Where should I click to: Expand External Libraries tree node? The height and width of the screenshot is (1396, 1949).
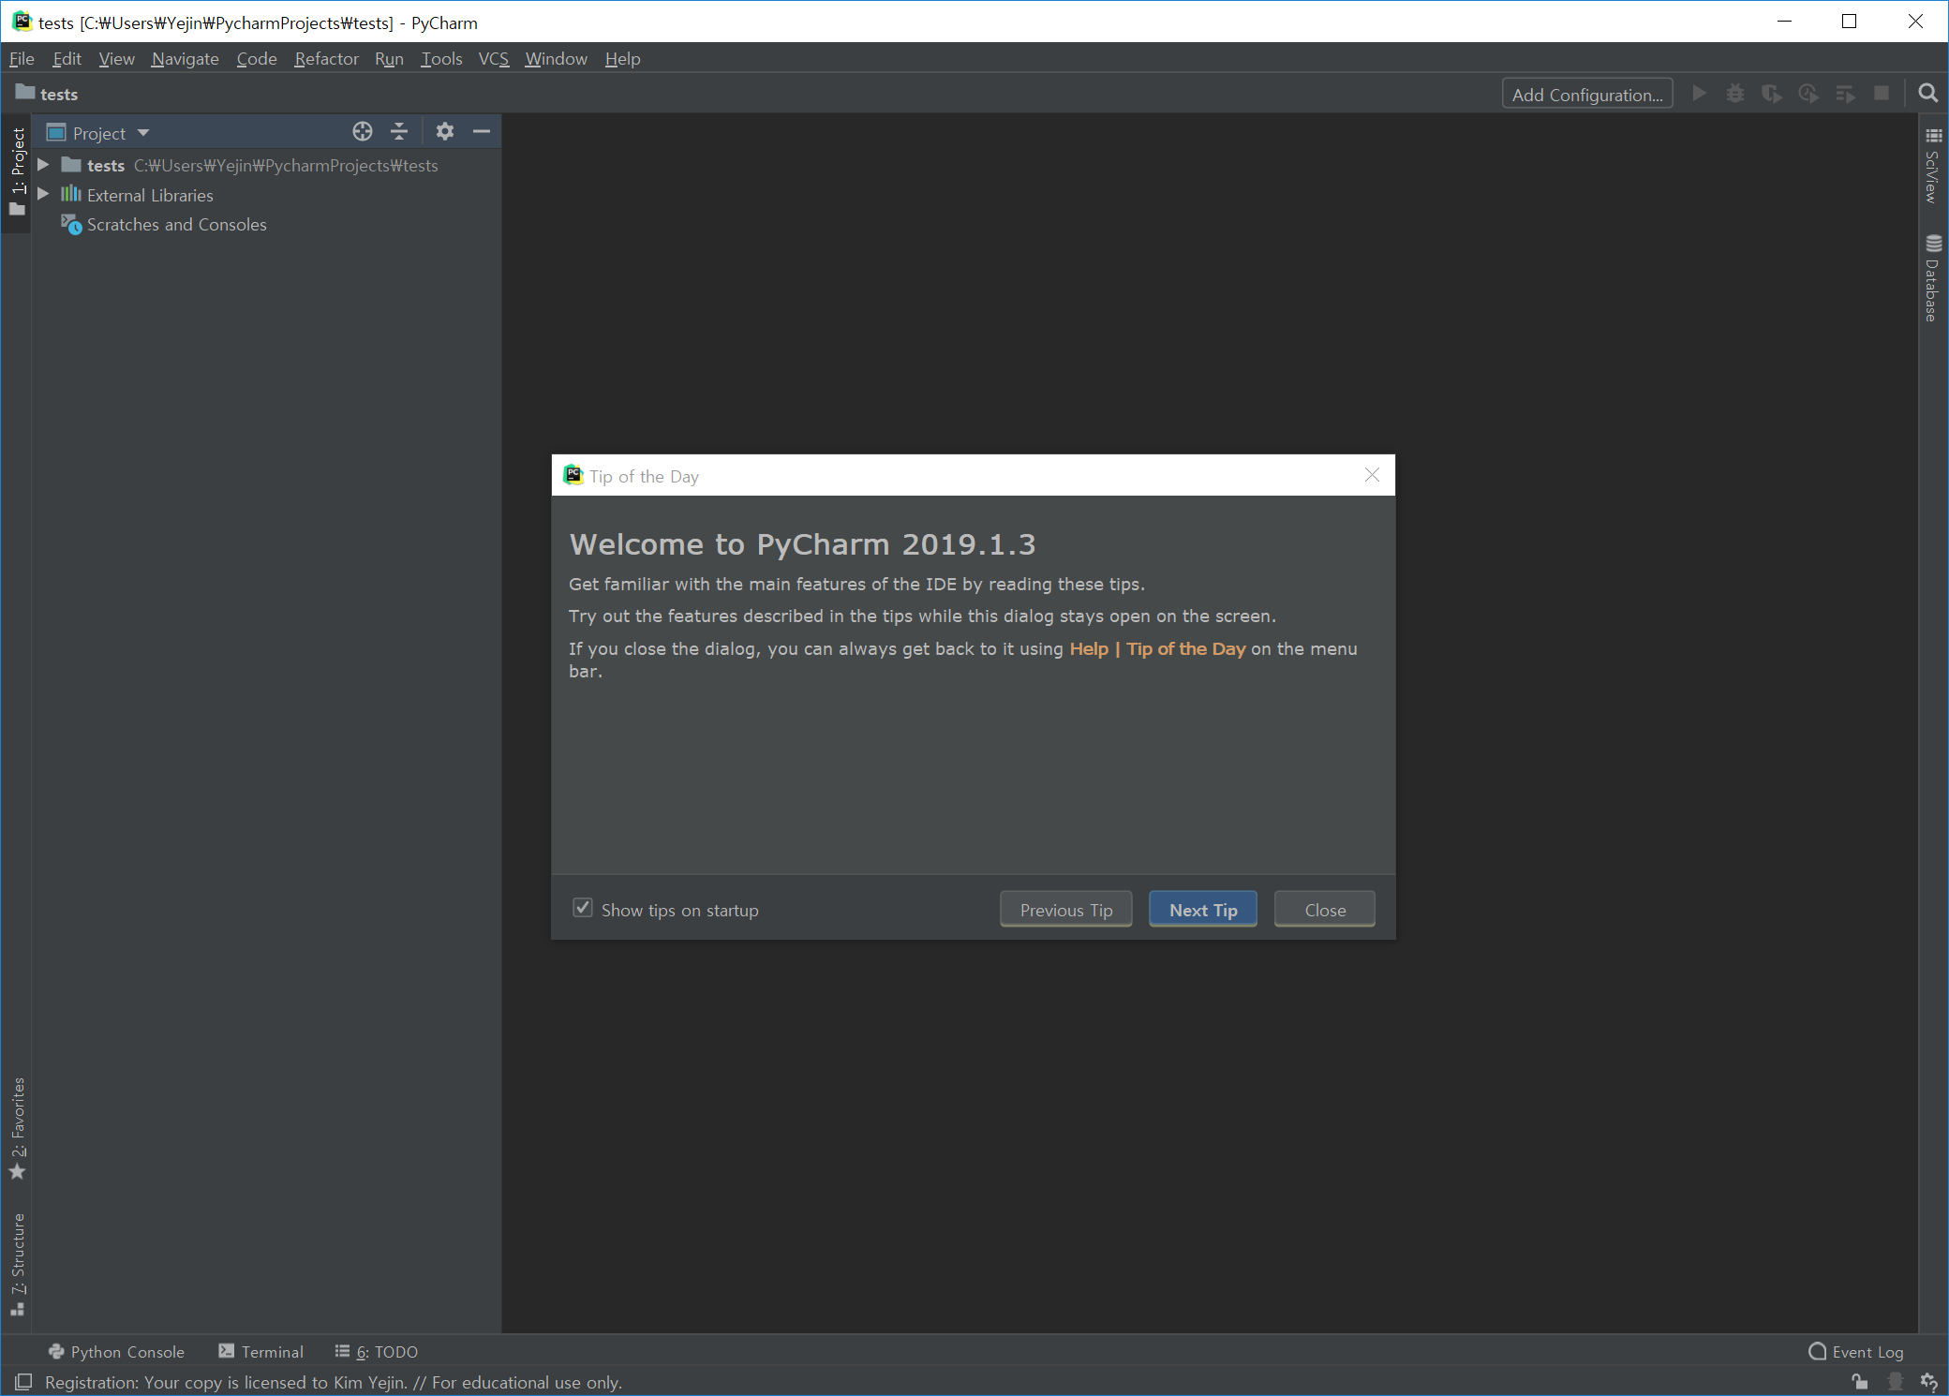43,195
